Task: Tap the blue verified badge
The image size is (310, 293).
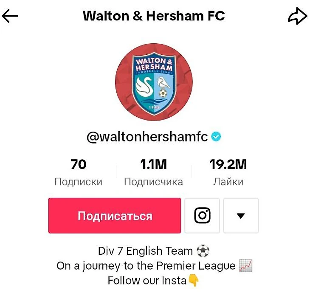Action: coord(216,137)
